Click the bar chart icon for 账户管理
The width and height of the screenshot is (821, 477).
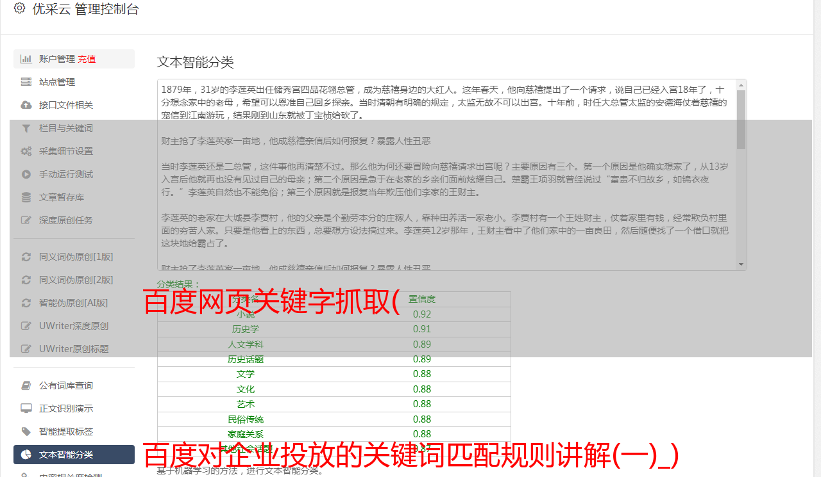pyautogui.click(x=26, y=59)
